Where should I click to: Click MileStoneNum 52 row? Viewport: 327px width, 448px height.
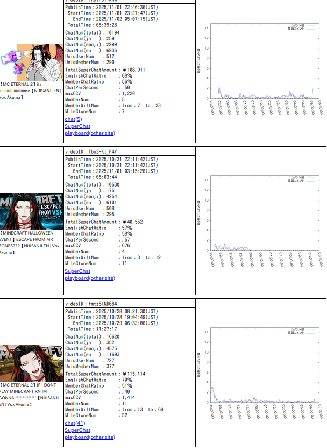pos(96,416)
